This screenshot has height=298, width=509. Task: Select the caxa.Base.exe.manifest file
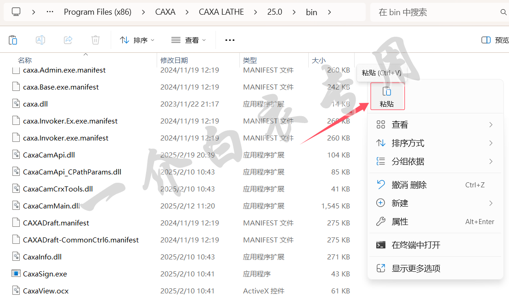61,87
